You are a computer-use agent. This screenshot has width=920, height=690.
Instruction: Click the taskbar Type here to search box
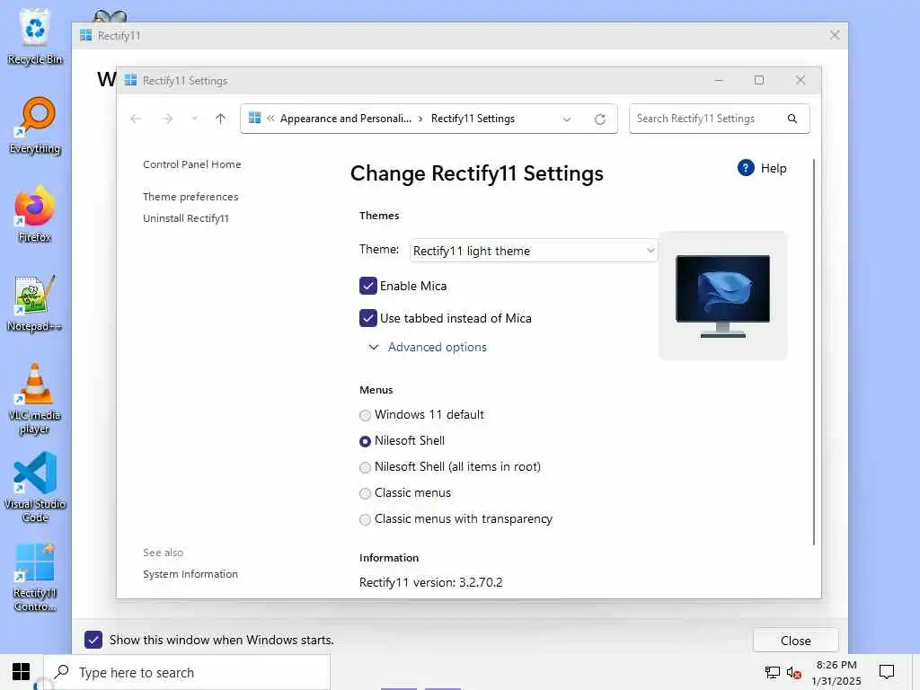[x=187, y=672]
